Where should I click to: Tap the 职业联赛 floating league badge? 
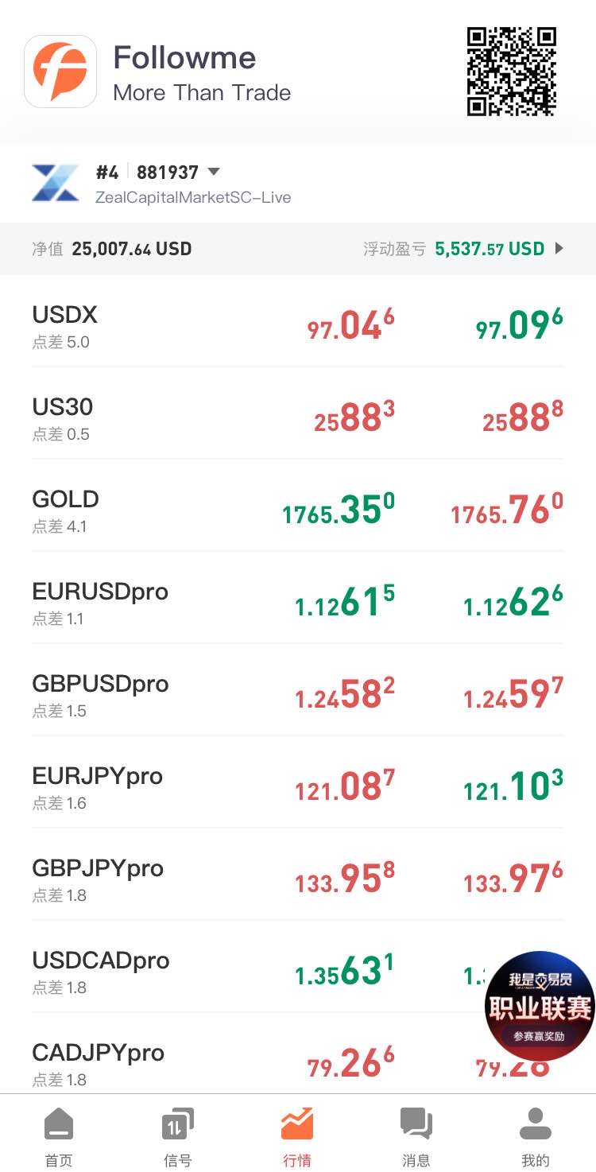tap(540, 1006)
